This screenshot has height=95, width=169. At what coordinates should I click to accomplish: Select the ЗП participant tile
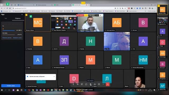point(64,60)
